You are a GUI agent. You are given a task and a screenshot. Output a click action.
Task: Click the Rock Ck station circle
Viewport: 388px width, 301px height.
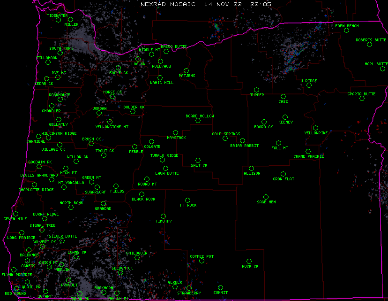point(249,261)
